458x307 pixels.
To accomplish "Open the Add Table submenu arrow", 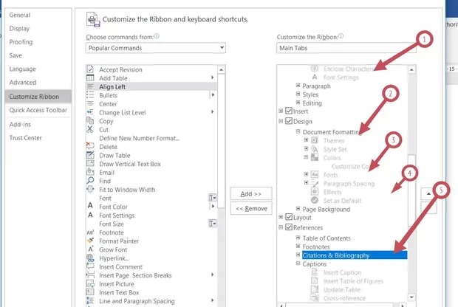I will point(212,77).
